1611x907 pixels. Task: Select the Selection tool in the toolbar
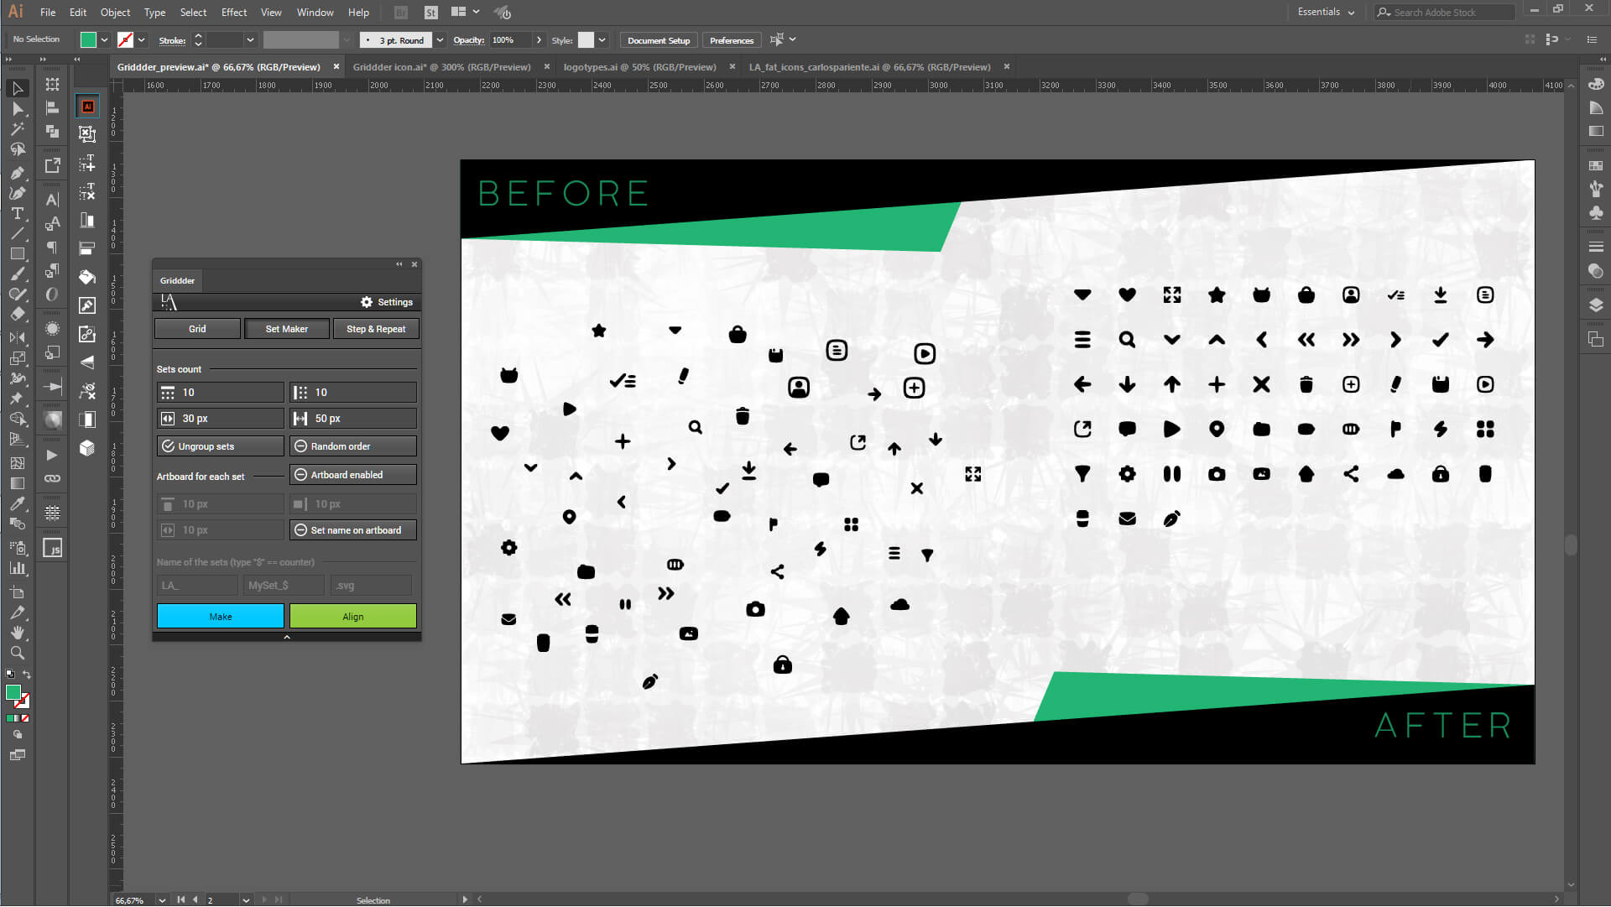coord(17,88)
